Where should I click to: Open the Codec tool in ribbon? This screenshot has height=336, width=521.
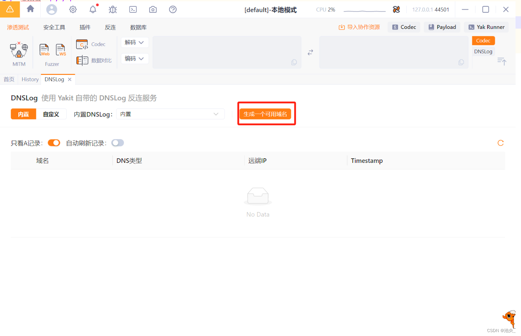pos(91,44)
